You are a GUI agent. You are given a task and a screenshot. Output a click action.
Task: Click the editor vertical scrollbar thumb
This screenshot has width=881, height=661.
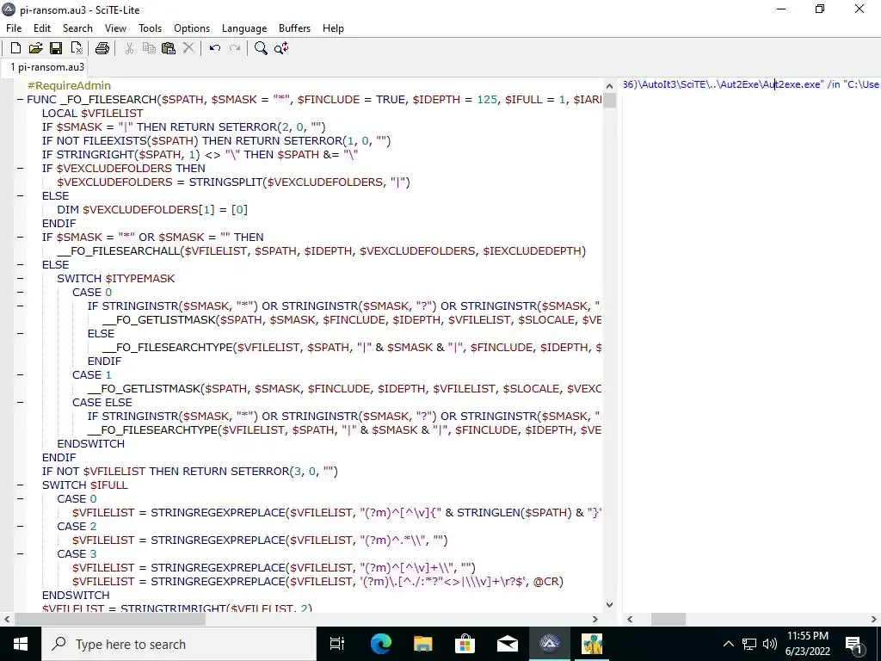610,100
